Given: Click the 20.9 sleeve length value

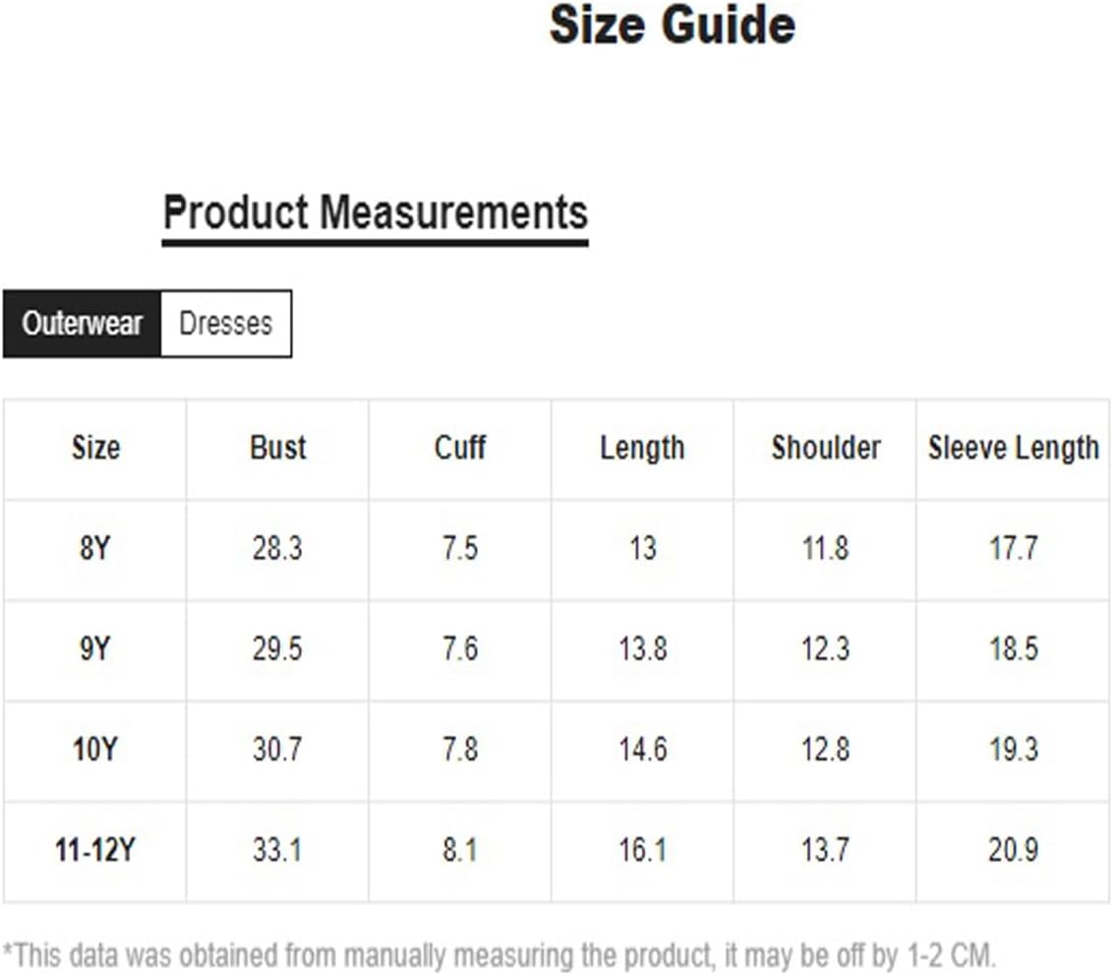Looking at the screenshot, I should 1014,850.
